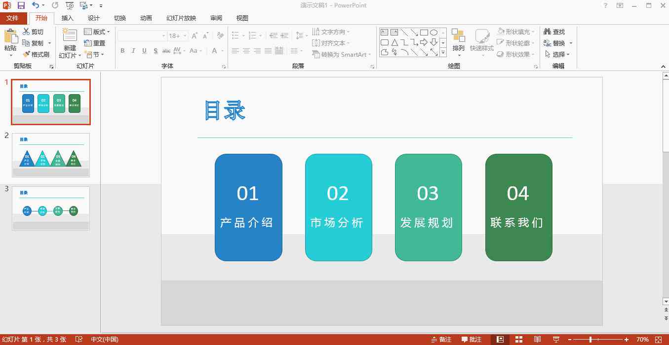Open the Layout (版式) dropdown
Screen dimensions: 669x345
pos(97,32)
